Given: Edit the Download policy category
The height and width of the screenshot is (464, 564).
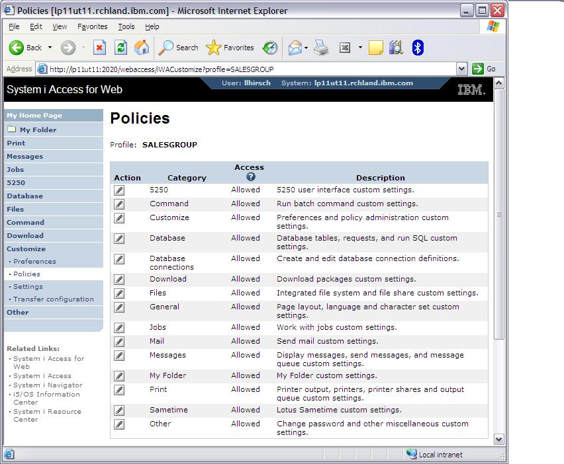Looking at the screenshot, I should point(119,280).
